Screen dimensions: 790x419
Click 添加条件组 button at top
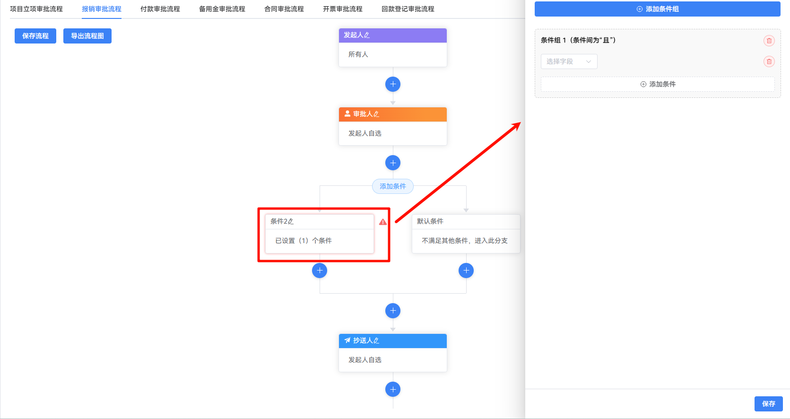tap(657, 9)
